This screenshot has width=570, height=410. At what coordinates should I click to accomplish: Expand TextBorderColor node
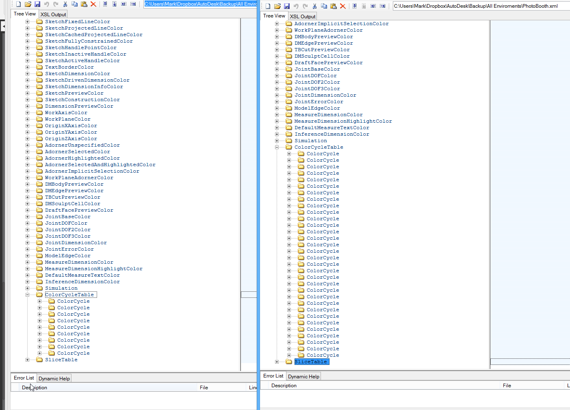27,67
